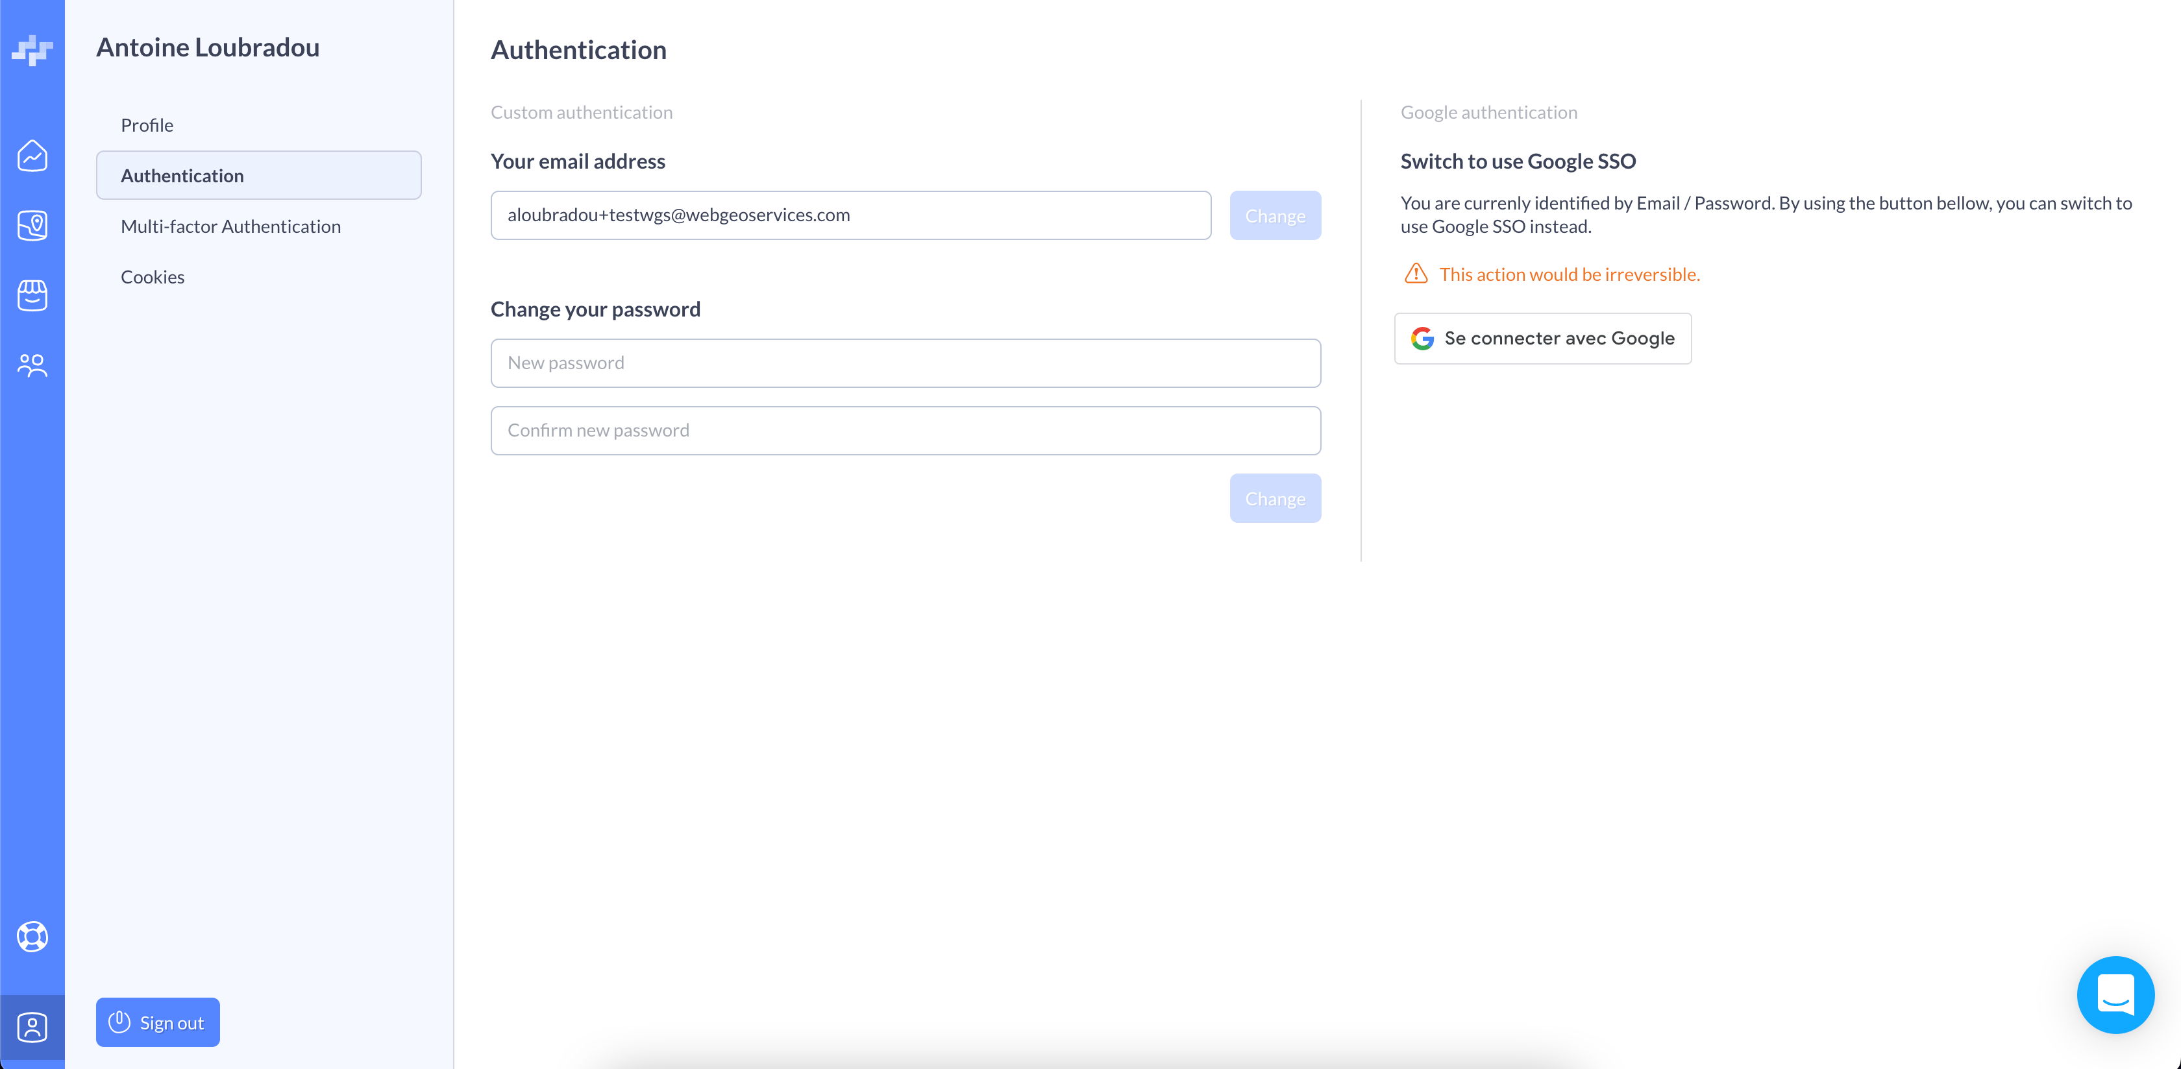Viewport: 2181px width, 1069px height.
Task: Open the user account icon at the bottom
Action: 32,1027
